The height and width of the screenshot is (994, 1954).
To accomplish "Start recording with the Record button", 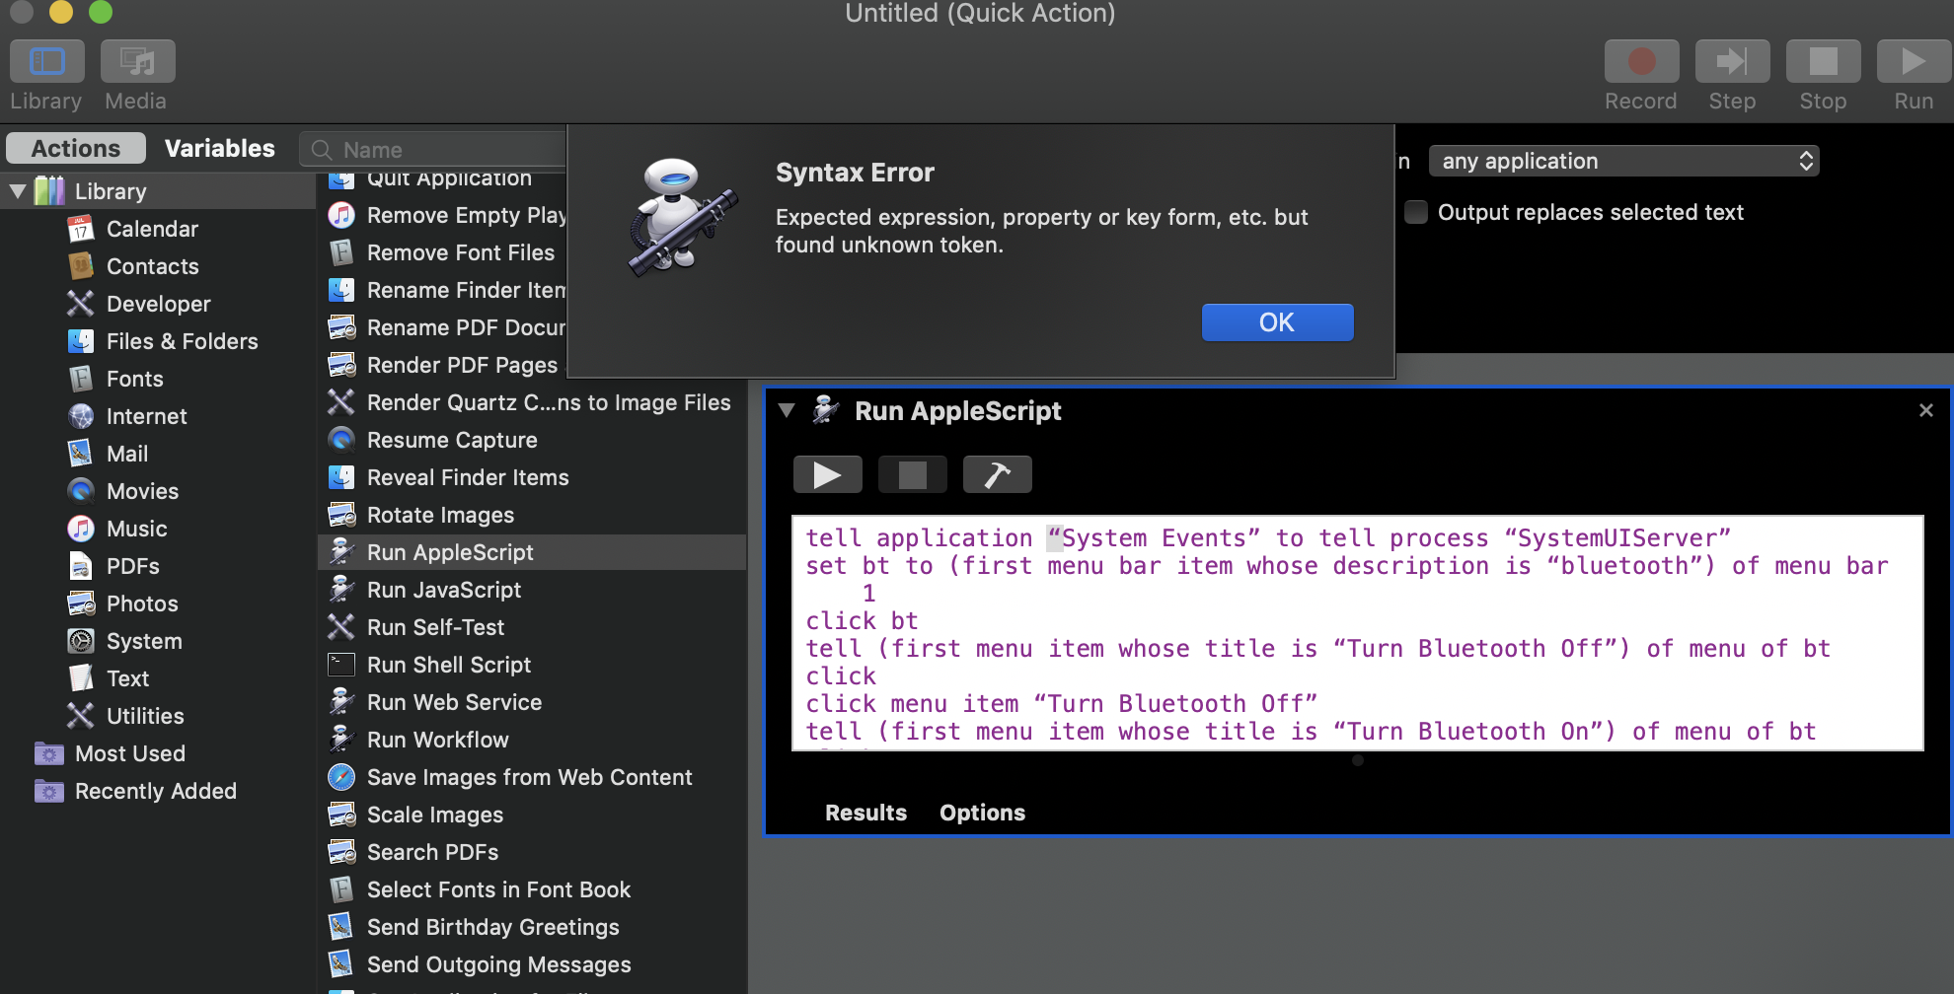I will pyautogui.click(x=1641, y=61).
